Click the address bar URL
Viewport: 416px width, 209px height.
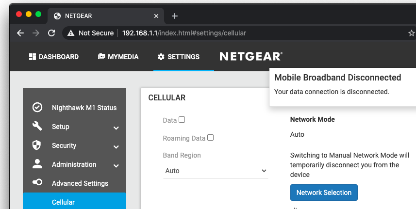(x=184, y=33)
